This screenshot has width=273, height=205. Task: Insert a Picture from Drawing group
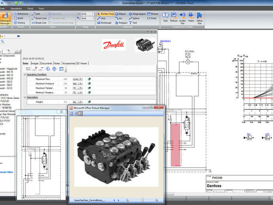152,14
